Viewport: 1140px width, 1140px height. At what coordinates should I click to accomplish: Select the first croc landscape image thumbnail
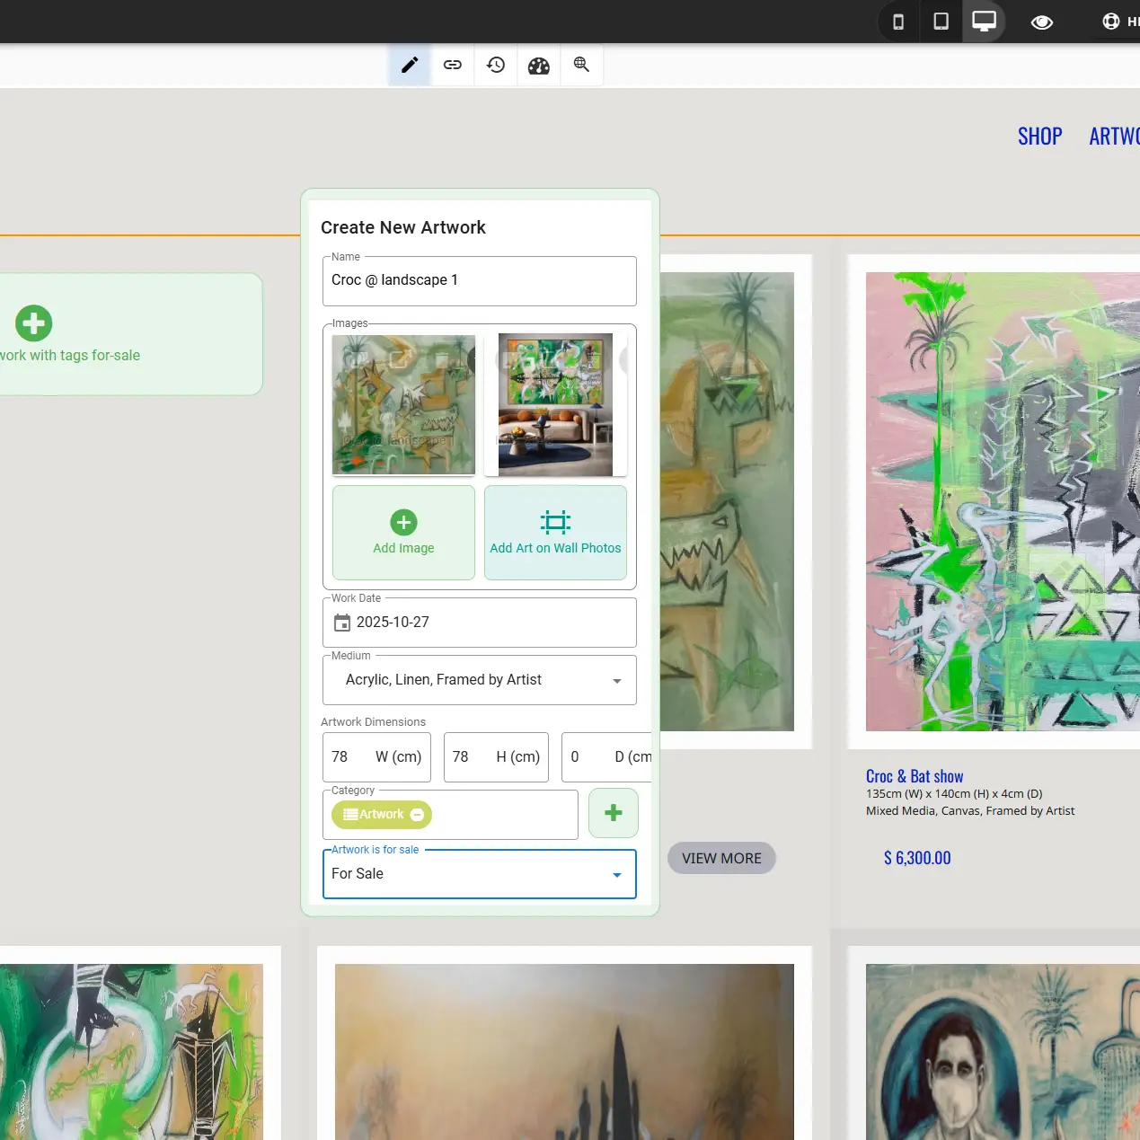(x=403, y=405)
